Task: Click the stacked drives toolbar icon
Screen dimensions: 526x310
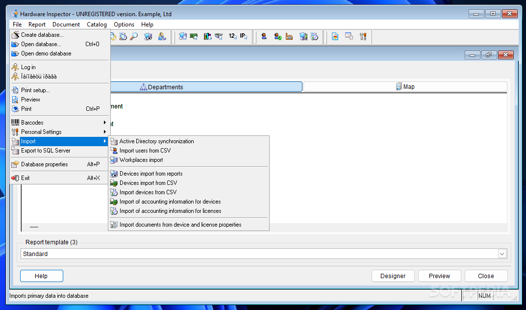Action: coord(219,36)
